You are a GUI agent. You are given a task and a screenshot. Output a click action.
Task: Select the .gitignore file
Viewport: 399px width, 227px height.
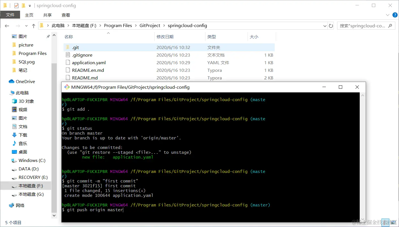click(169, 55)
